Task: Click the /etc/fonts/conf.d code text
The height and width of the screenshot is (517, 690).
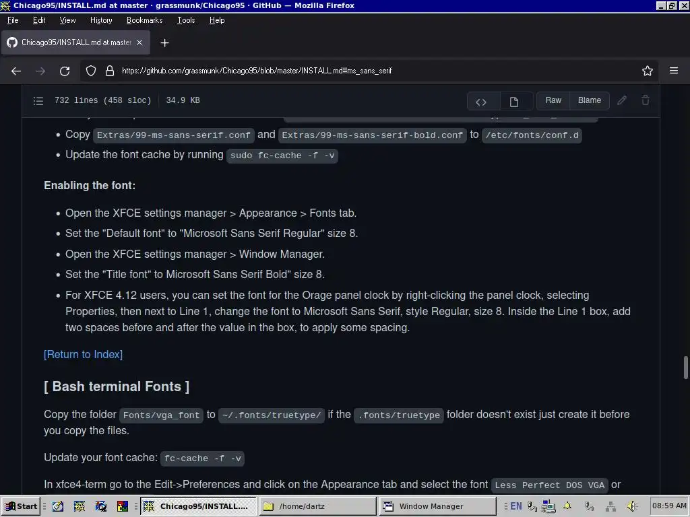Action: 532,135
